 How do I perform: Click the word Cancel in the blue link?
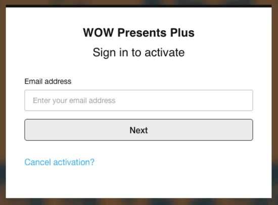[x=37, y=162]
